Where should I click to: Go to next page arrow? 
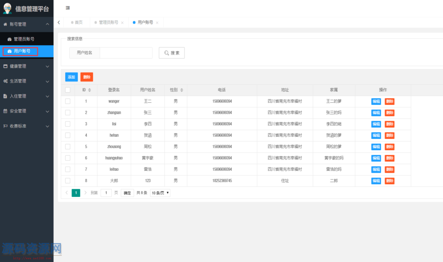coord(85,193)
